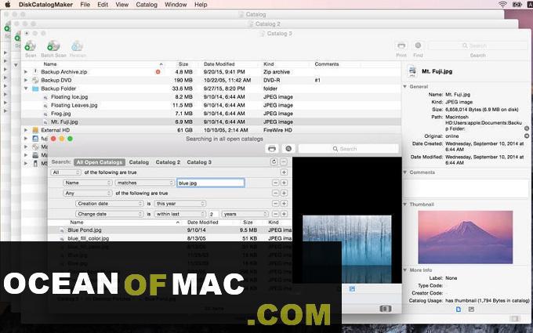This screenshot has width=533, height=333.
Task: Open the years unit dropdown
Action: pyautogui.click(x=245, y=214)
